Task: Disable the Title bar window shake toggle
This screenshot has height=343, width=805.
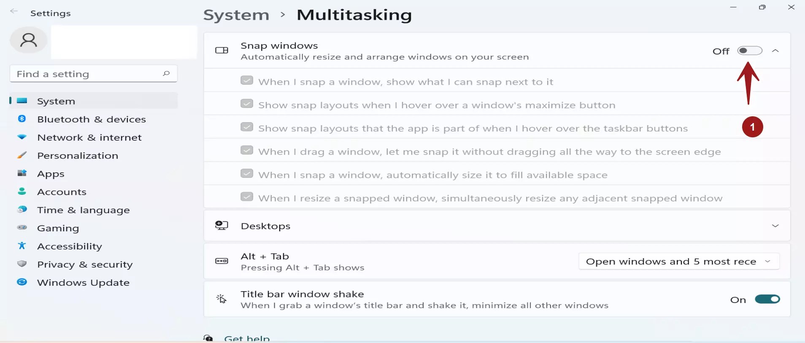Action: click(x=767, y=299)
